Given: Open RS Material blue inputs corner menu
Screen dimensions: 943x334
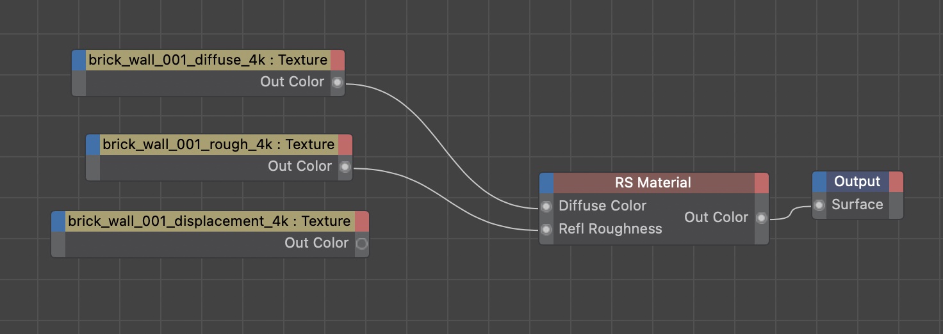Looking at the screenshot, I should 546,183.
